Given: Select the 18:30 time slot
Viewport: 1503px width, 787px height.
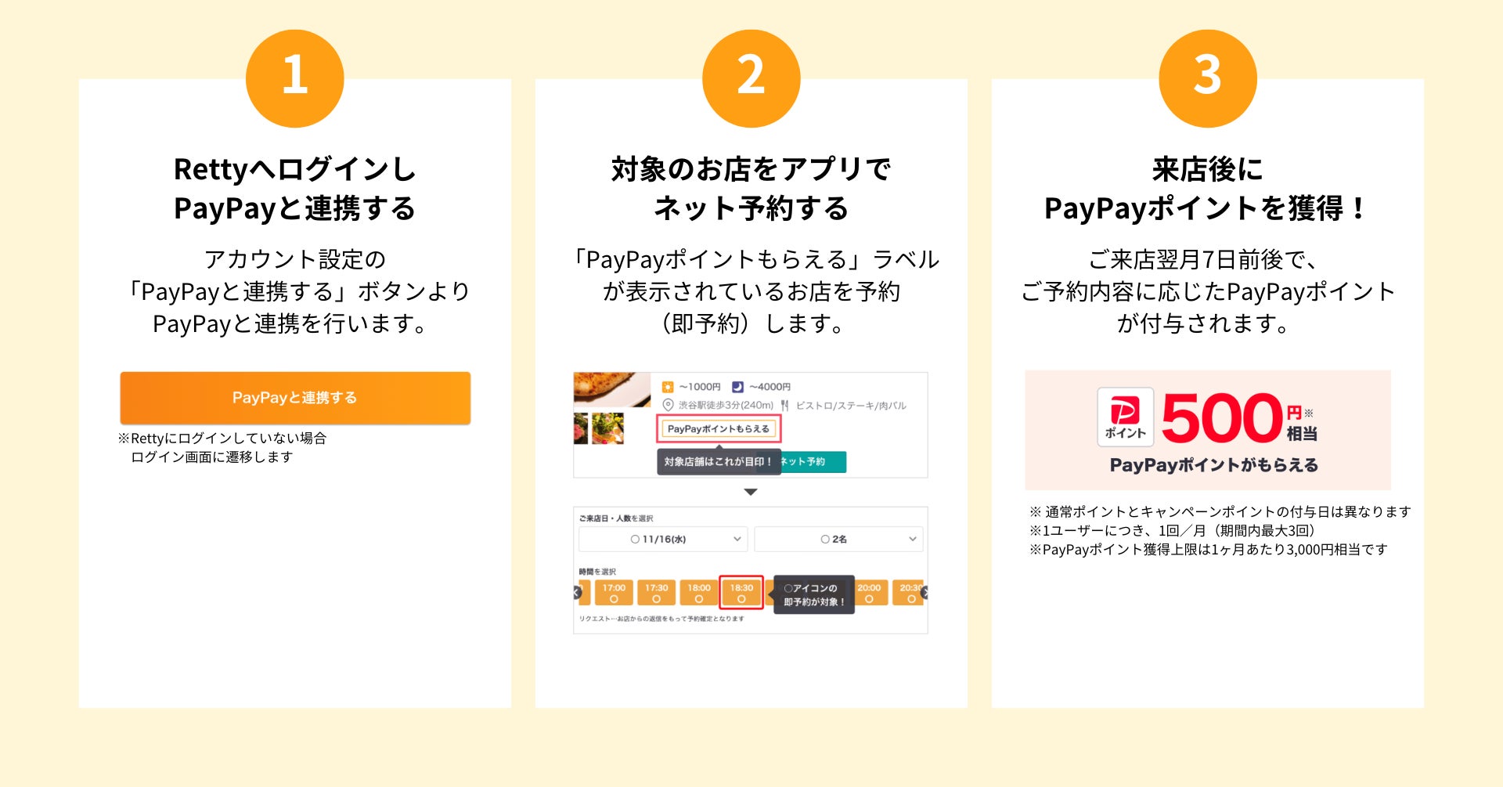Looking at the screenshot, I should tap(741, 593).
